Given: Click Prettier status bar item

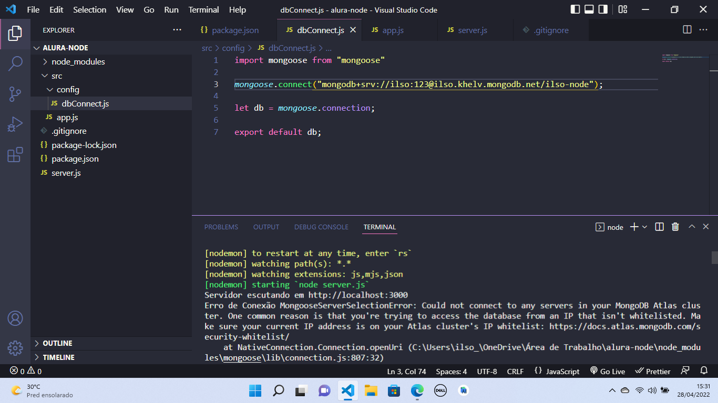Looking at the screenshot, I should [653, 371].
